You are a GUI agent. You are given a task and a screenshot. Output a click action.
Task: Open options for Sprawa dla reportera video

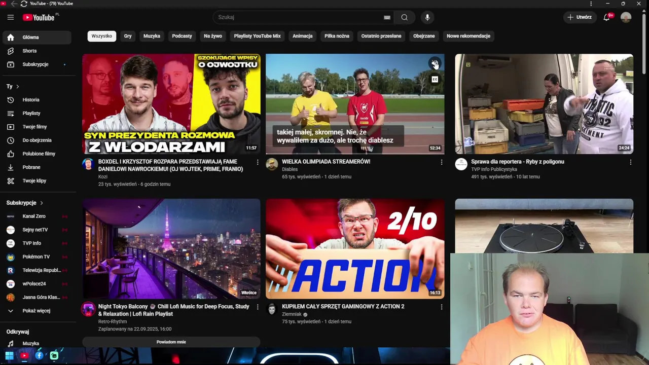point(630,162)
